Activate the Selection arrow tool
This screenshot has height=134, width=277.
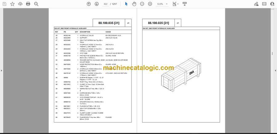point(126,4)
